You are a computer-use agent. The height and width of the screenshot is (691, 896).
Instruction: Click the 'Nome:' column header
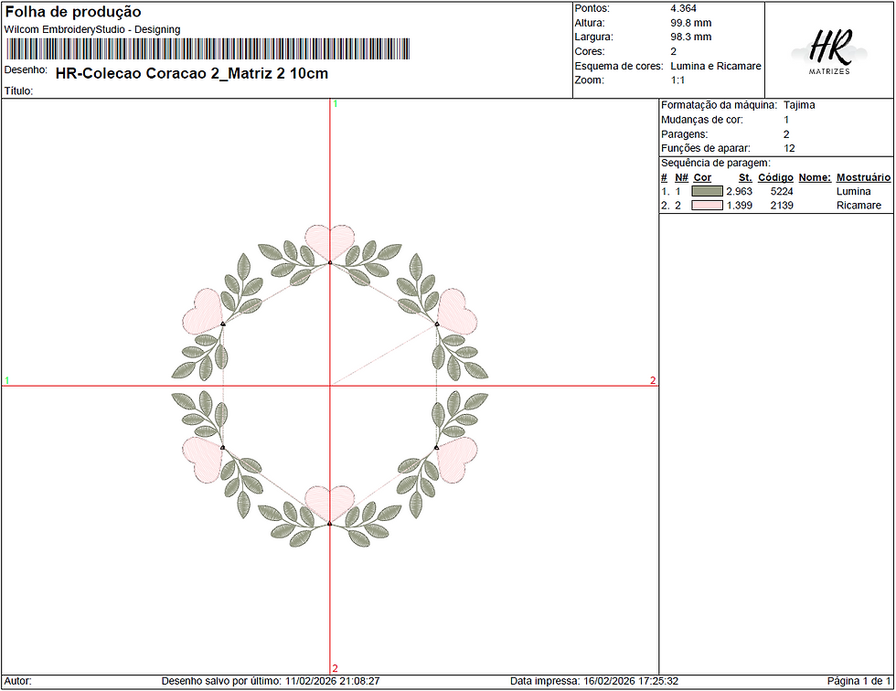coord(815,177)
